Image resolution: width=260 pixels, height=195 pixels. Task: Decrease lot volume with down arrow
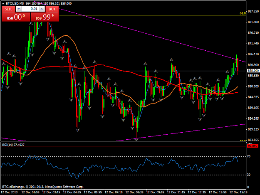[19, 9]
